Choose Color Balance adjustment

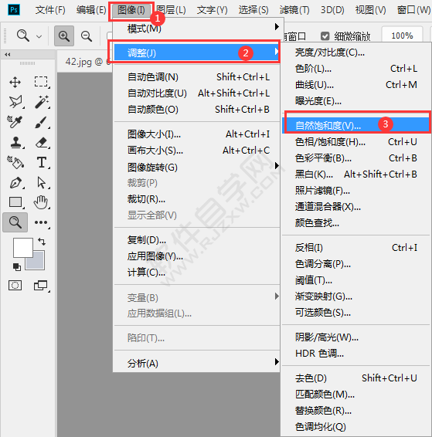point(355,158)
